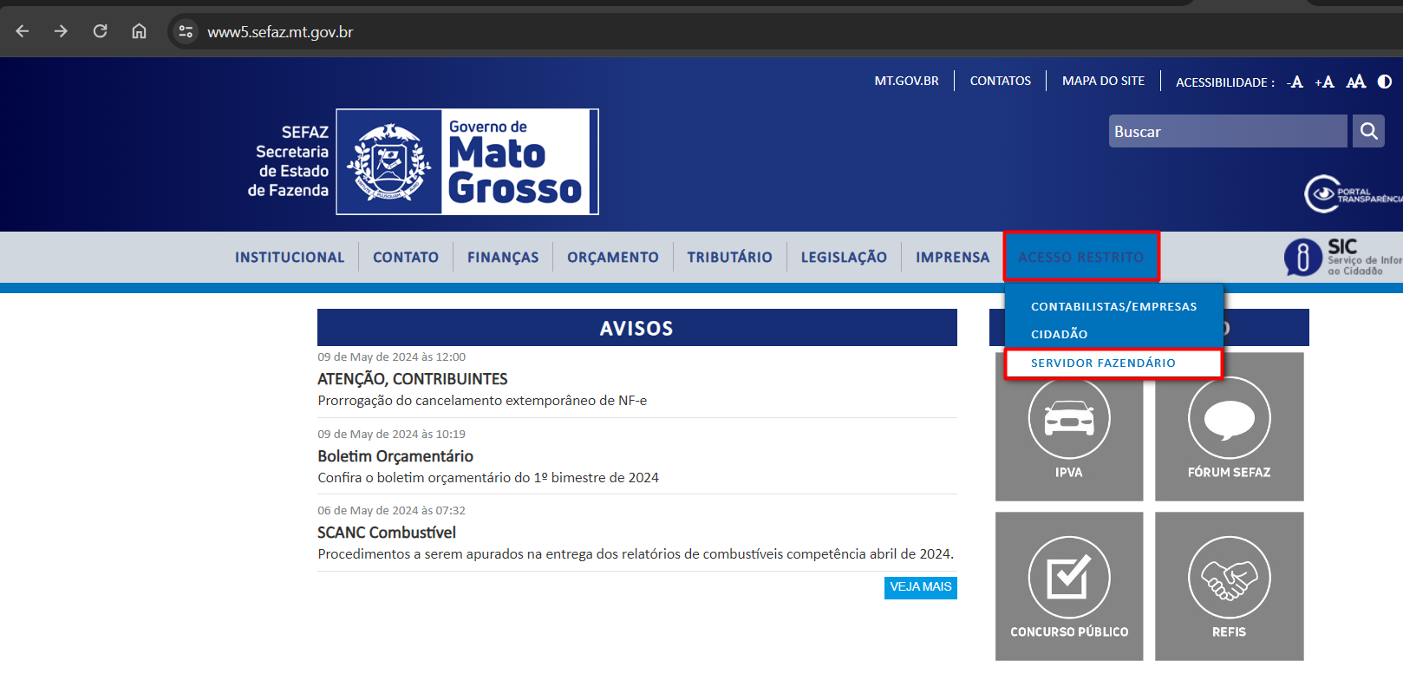Expand the Acesso Restrito menu

point(1080,257)
